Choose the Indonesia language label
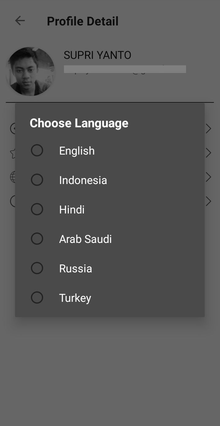220x426 pixels. point(83,180)
